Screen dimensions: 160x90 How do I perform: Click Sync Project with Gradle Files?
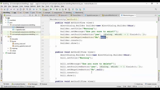[73, 9]
